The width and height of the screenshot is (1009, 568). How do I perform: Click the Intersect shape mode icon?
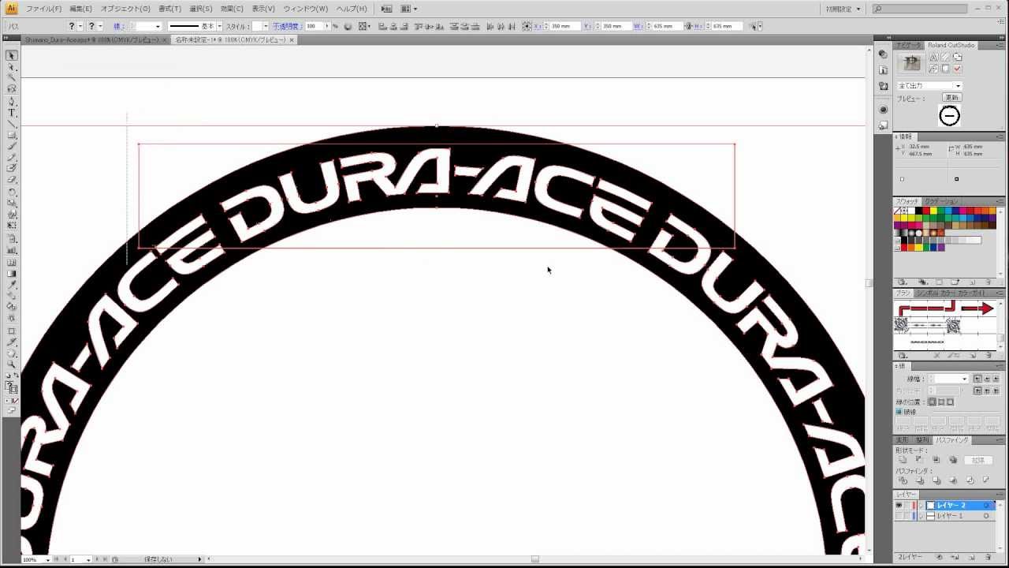pos(936,460)
